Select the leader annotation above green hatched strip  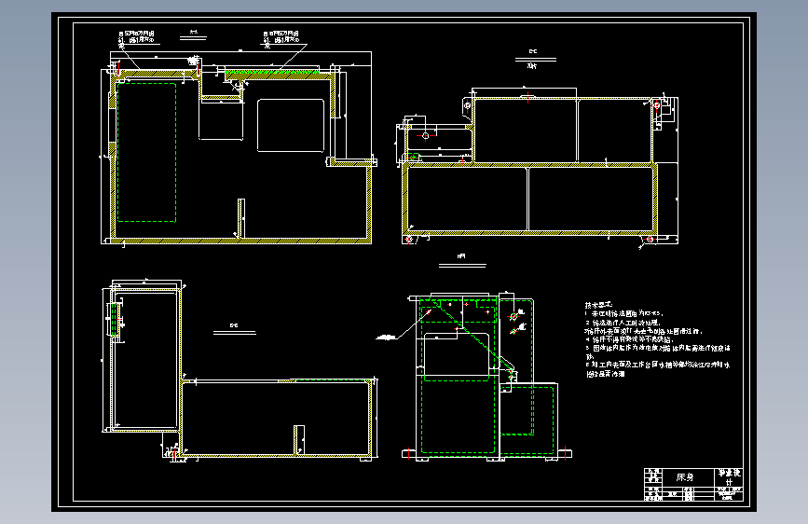[281, 36]
